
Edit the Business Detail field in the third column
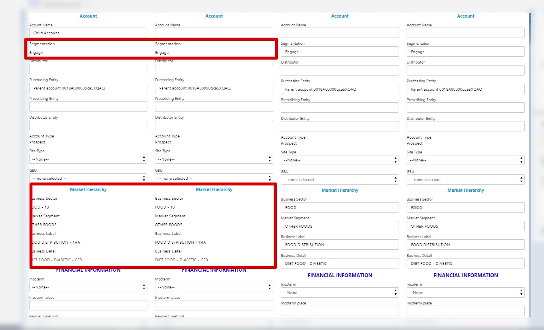point(340,263)
